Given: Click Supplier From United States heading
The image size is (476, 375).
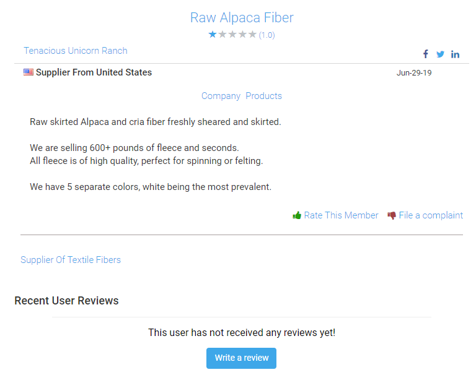Looking at the screenshot, I should [x=94, y=72].
